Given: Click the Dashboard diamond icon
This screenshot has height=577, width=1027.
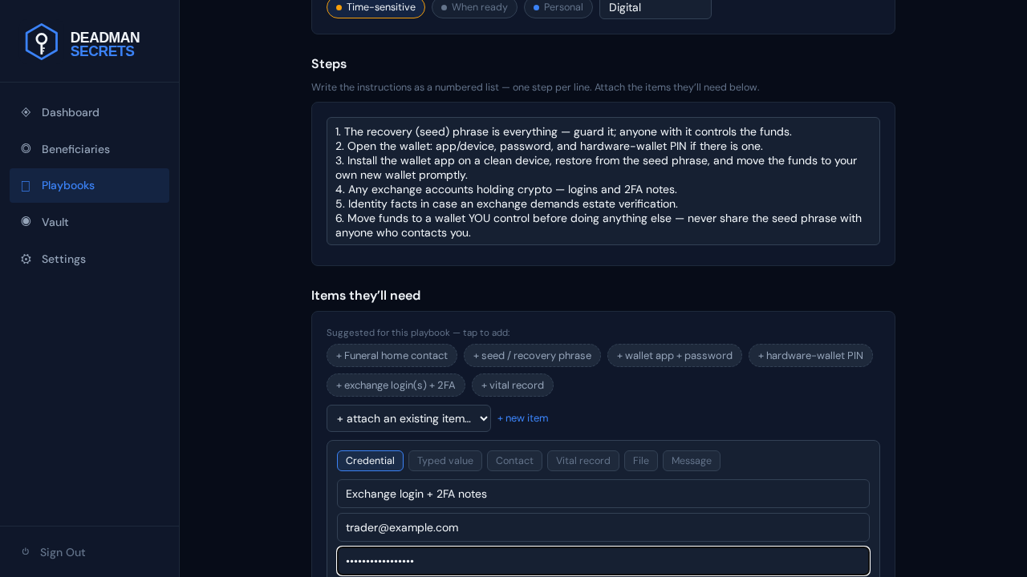Looking at the screenshot, I should [x=26, y=112].
